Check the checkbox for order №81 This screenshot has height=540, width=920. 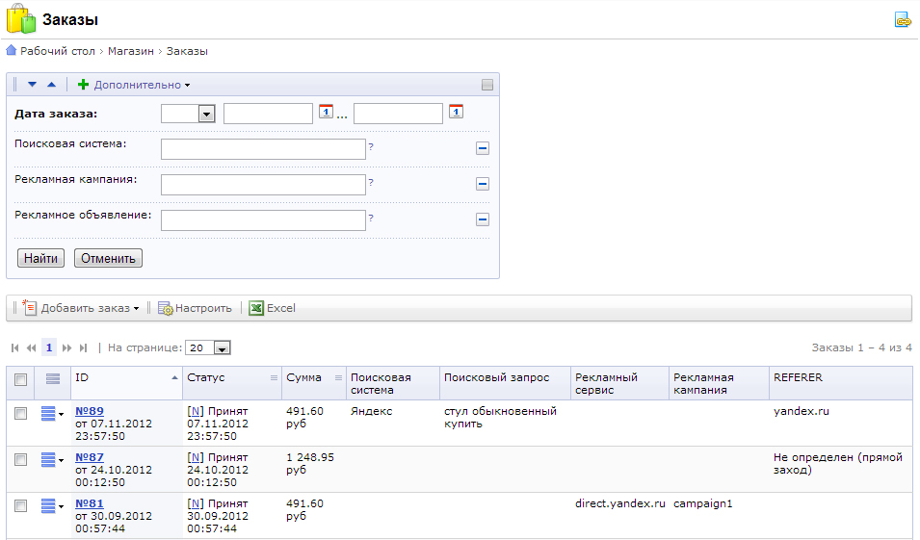(x=21, y=506)
